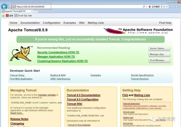Open the Documentation menu item
181x127 pixels.
pyautogui.click(x=30, y=23)
